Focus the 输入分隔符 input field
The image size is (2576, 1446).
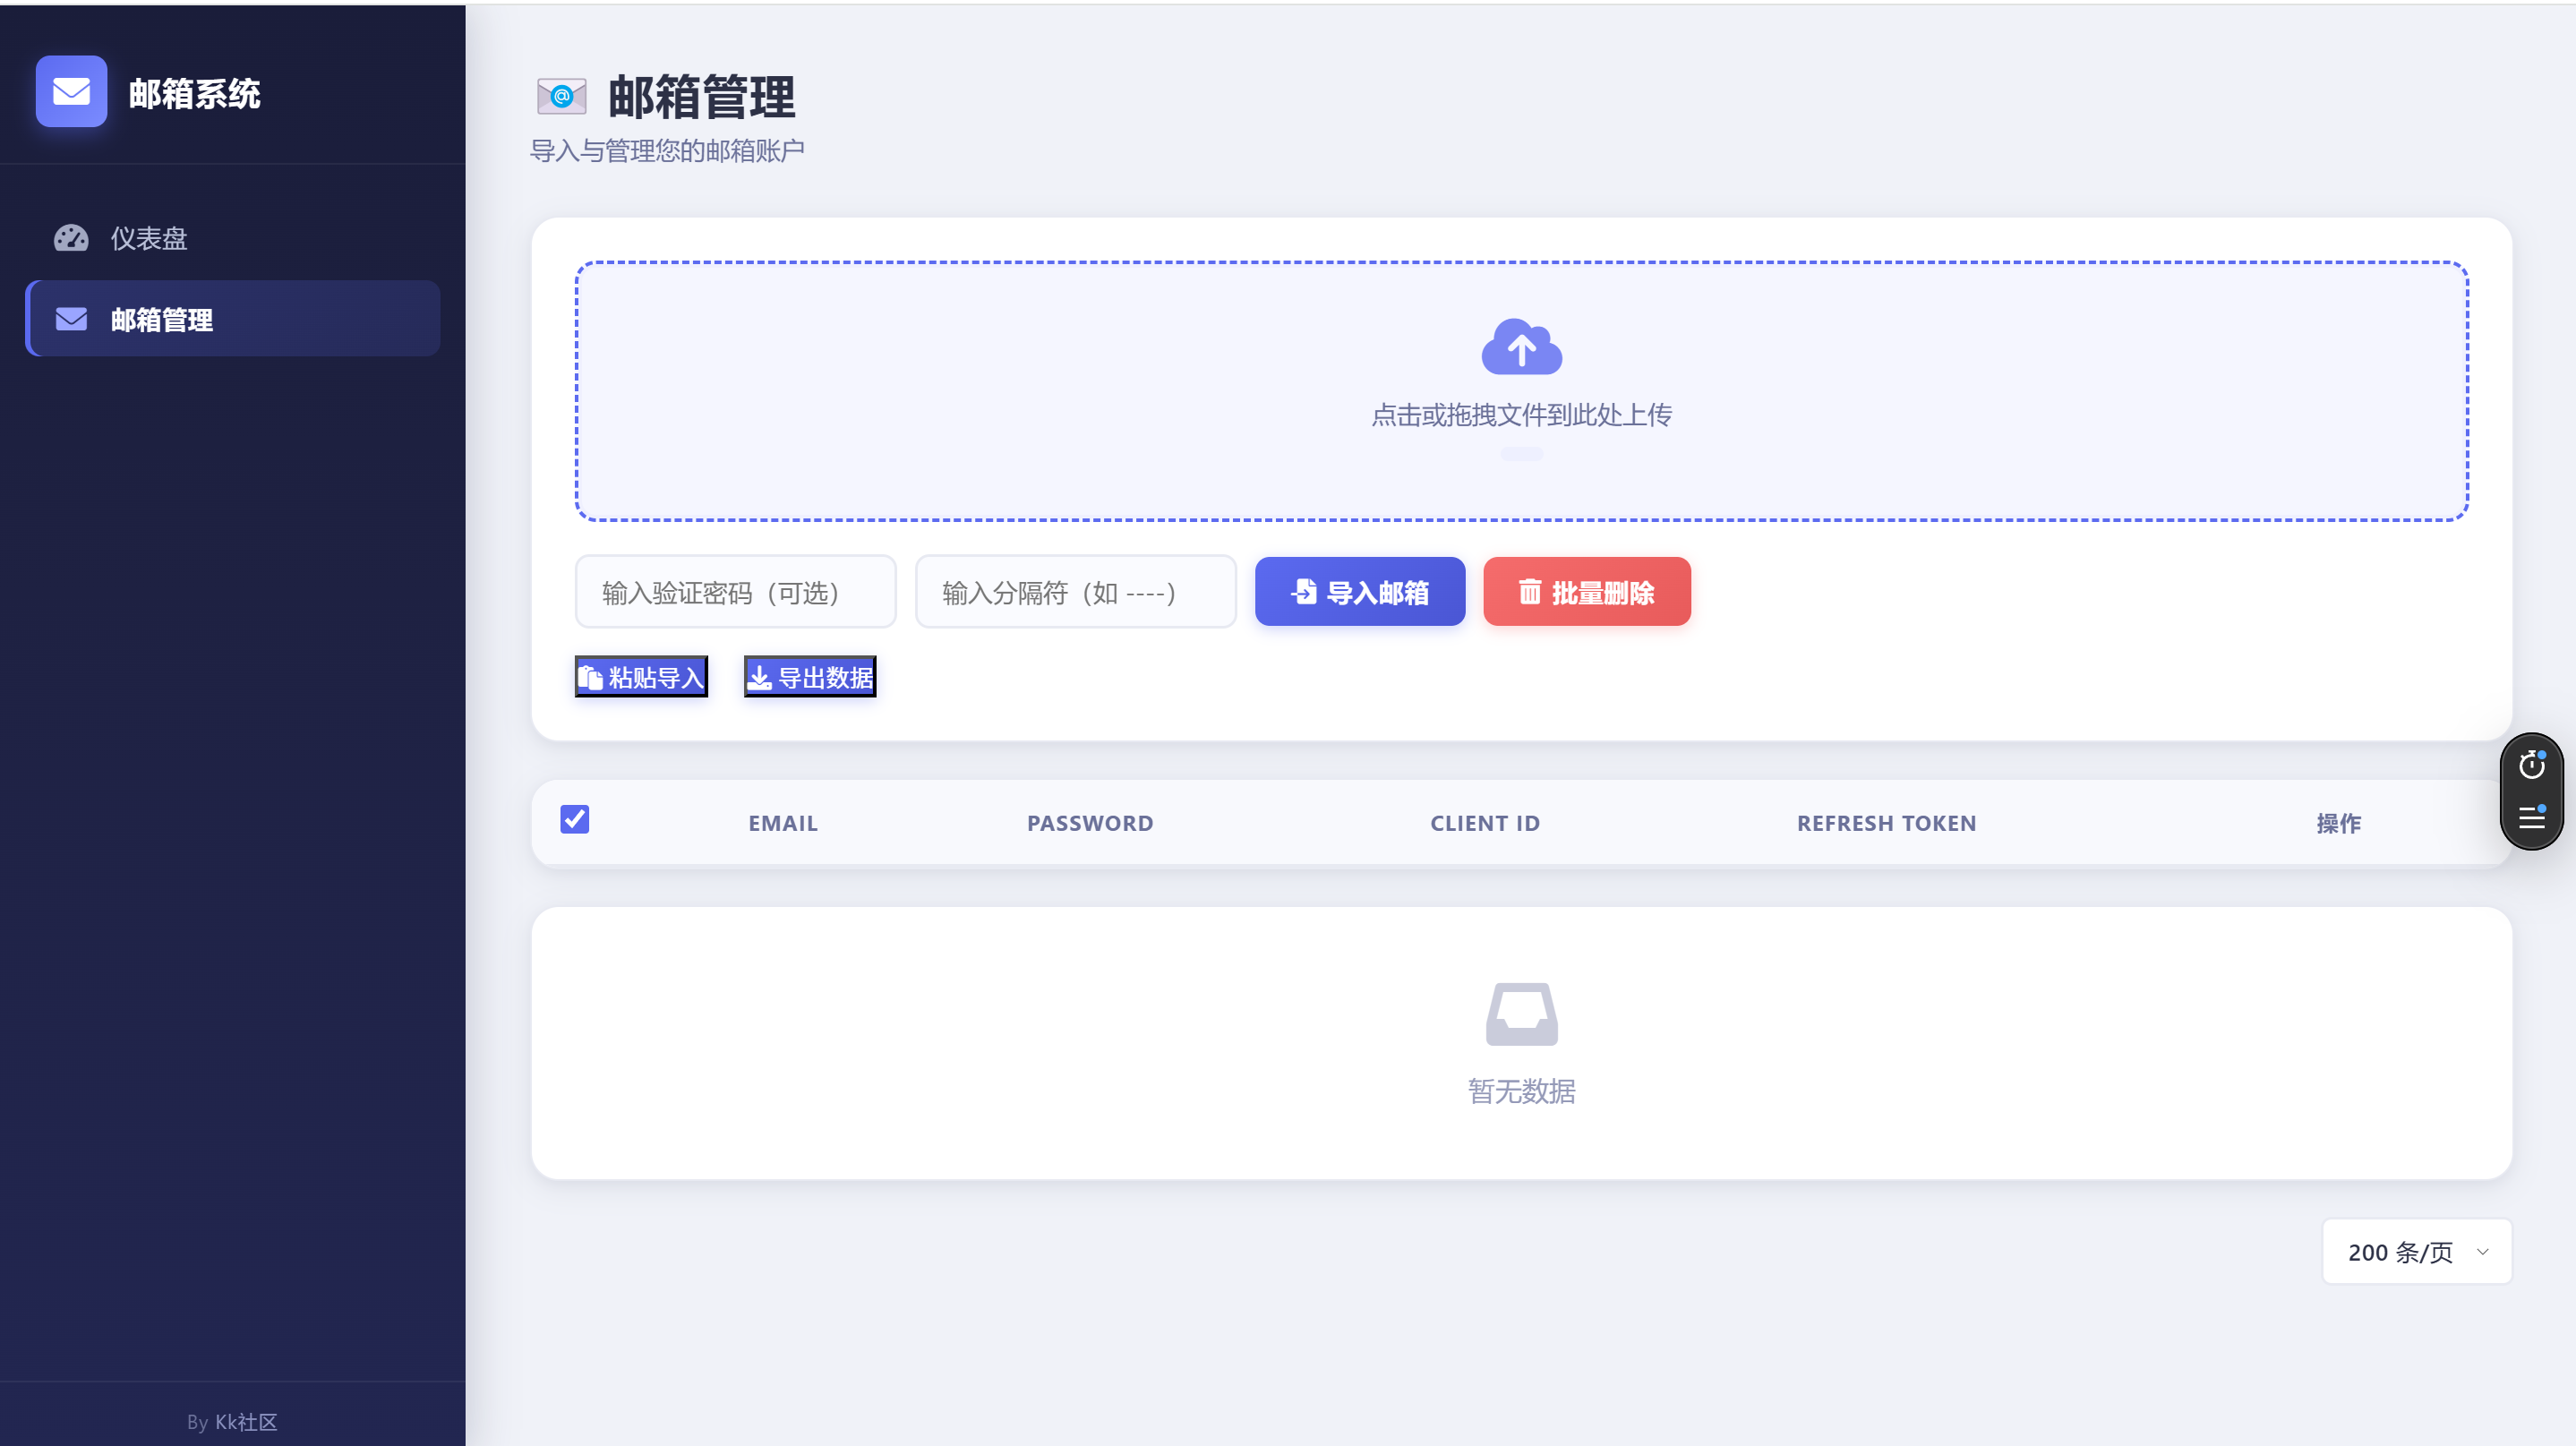(x=1075, y=592)
